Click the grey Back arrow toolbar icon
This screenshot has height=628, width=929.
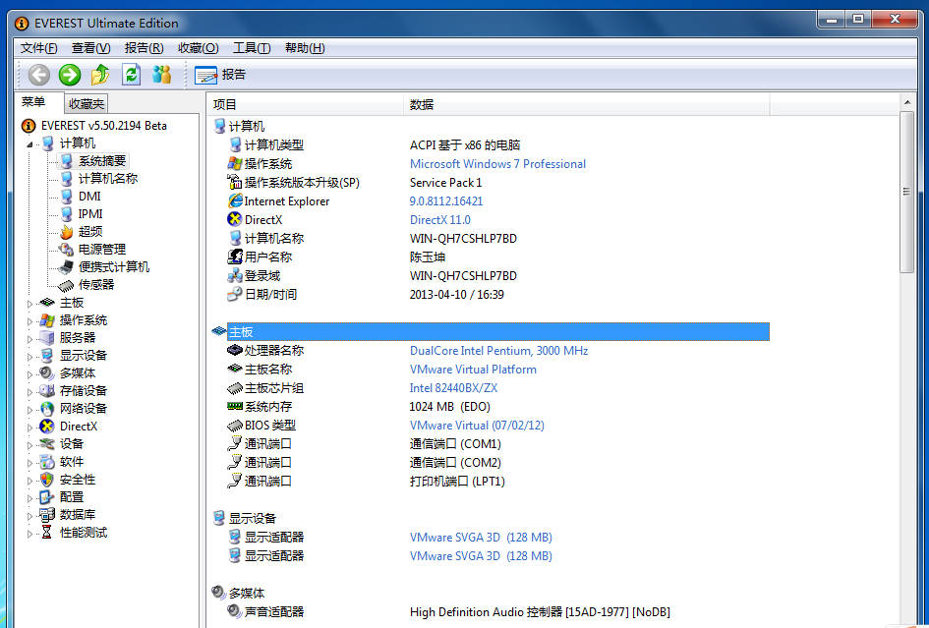click(x=39, y=75)
